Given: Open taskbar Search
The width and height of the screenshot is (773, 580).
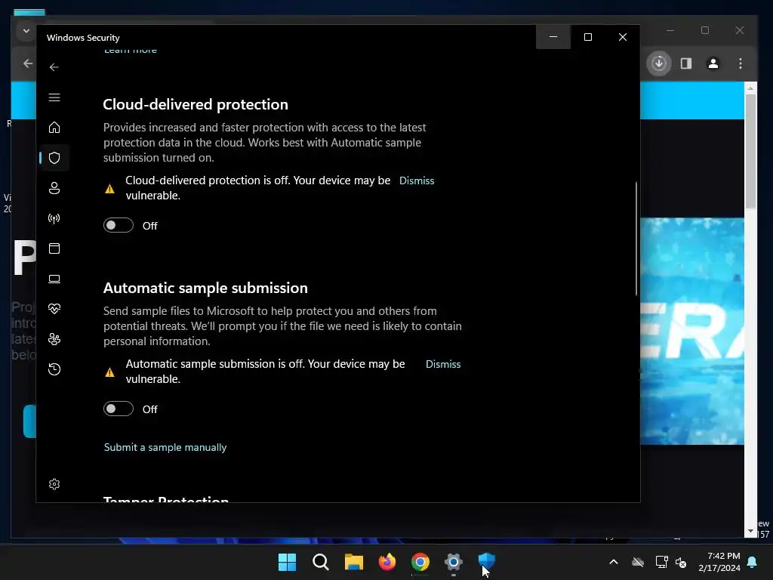Looking at the screenshot, I should pos(320,562).
